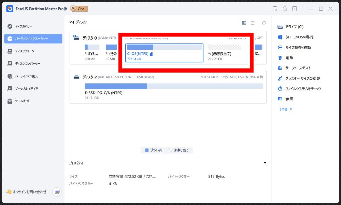Choose クラスター サイズの変更
The image size is (341, 205).
coord(302,78)
